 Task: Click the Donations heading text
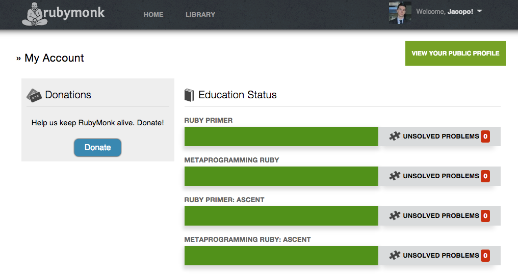tap(68, 95)
